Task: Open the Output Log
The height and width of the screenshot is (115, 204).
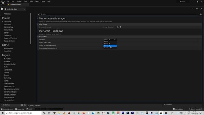Action: click(x=20, y=109)
